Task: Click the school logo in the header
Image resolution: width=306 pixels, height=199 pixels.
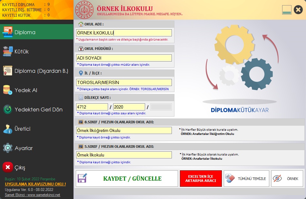Action: 83,9
